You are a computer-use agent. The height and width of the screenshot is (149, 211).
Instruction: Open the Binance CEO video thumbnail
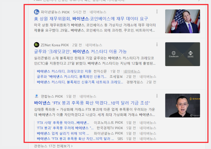click(183, 106)
